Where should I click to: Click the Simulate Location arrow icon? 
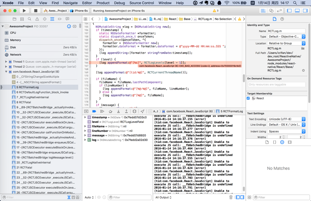click(x=142, y=112)
